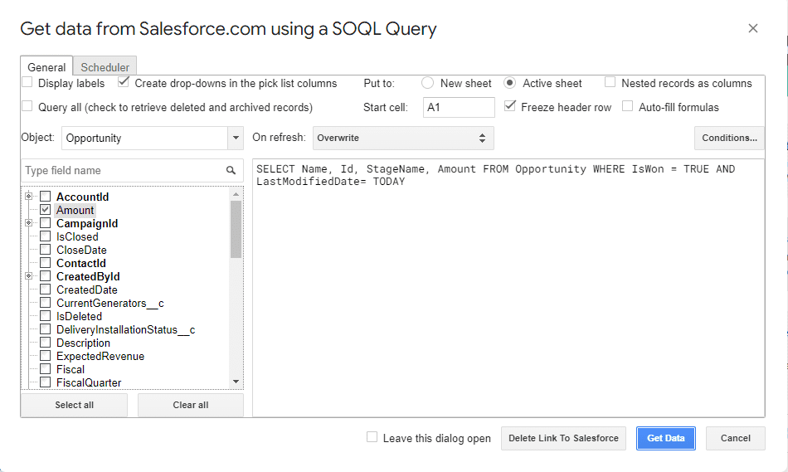Close the SOQL Query dialog
Screen dimensions: 788x472
tap(752, 28)
